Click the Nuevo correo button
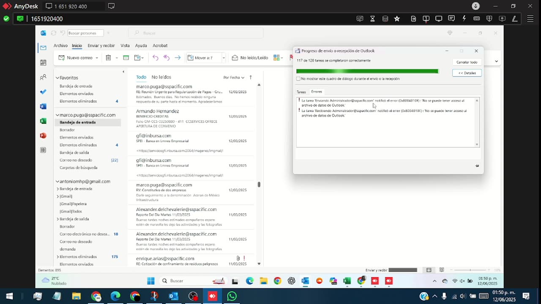The width and height of the screenshot is (541, 304). (x=75, y=58)
